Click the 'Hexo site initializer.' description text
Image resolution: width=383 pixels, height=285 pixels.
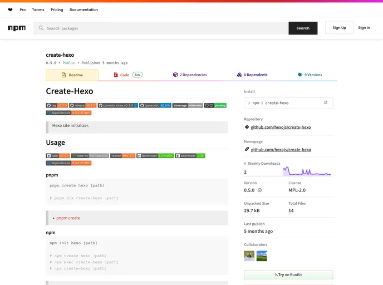click(71, 125)
